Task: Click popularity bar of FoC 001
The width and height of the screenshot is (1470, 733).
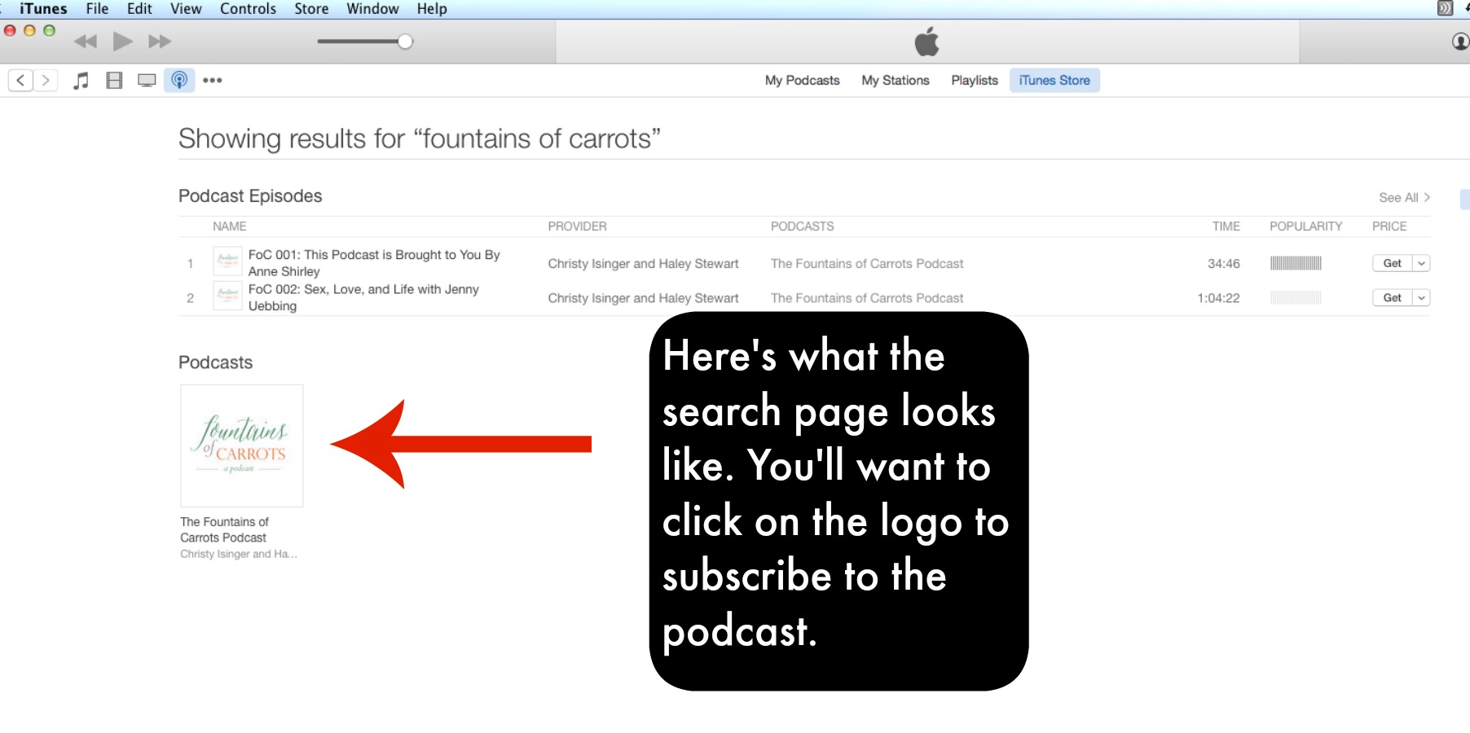Action: pos(1296,263)
